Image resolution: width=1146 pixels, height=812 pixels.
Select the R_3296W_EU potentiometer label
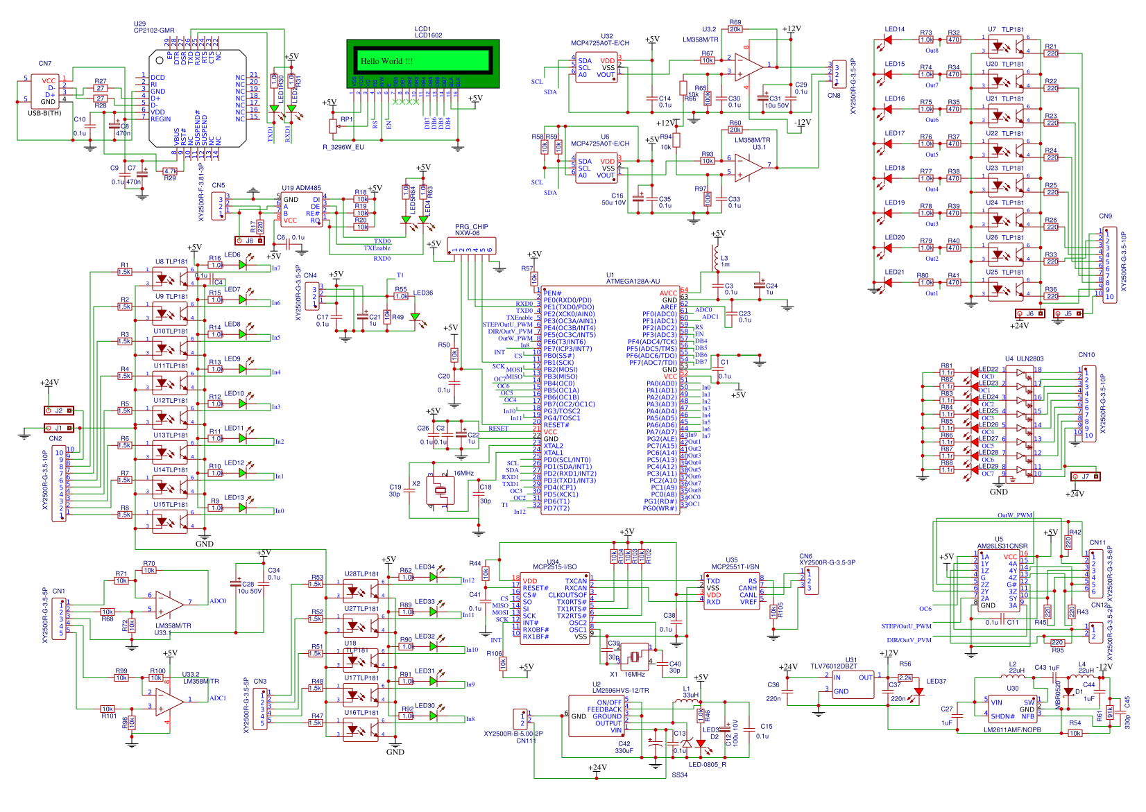343,147
